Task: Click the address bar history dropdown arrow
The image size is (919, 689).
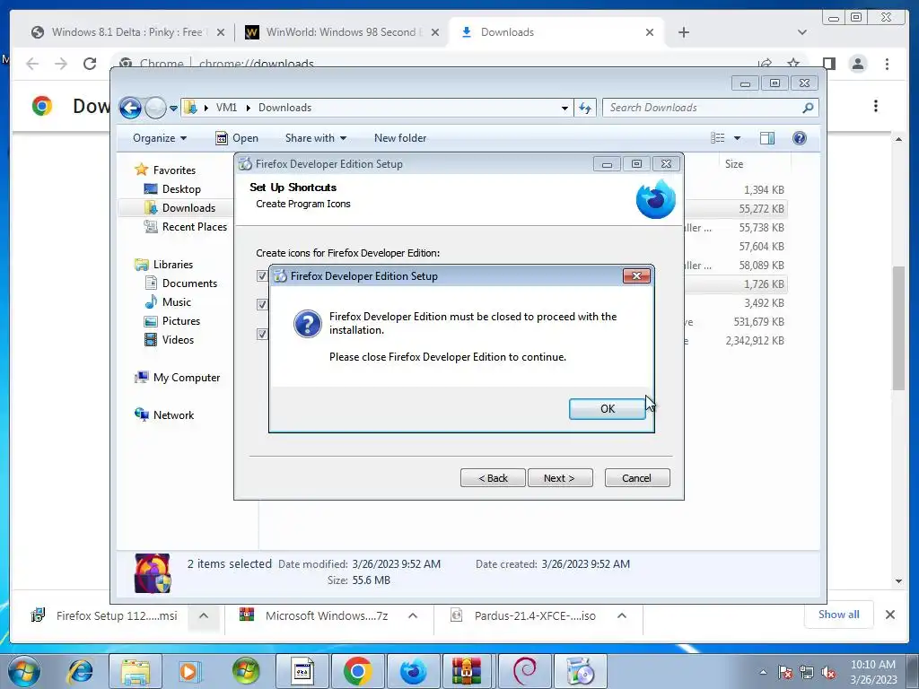Action: 565,108
